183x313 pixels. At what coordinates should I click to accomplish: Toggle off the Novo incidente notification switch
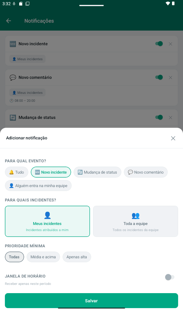[159, 44]
